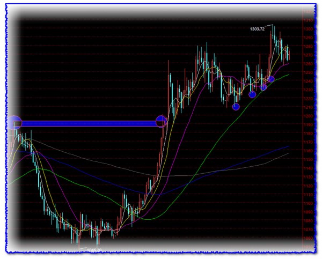Click the last candlestick on the chart's right
Viewport: 322px width, 259px height.
289,53
